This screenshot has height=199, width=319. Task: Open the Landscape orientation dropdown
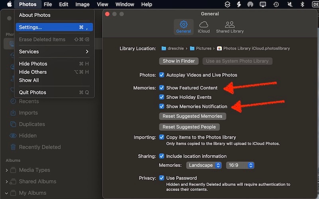pyautogui.click(x=204, y=165)
